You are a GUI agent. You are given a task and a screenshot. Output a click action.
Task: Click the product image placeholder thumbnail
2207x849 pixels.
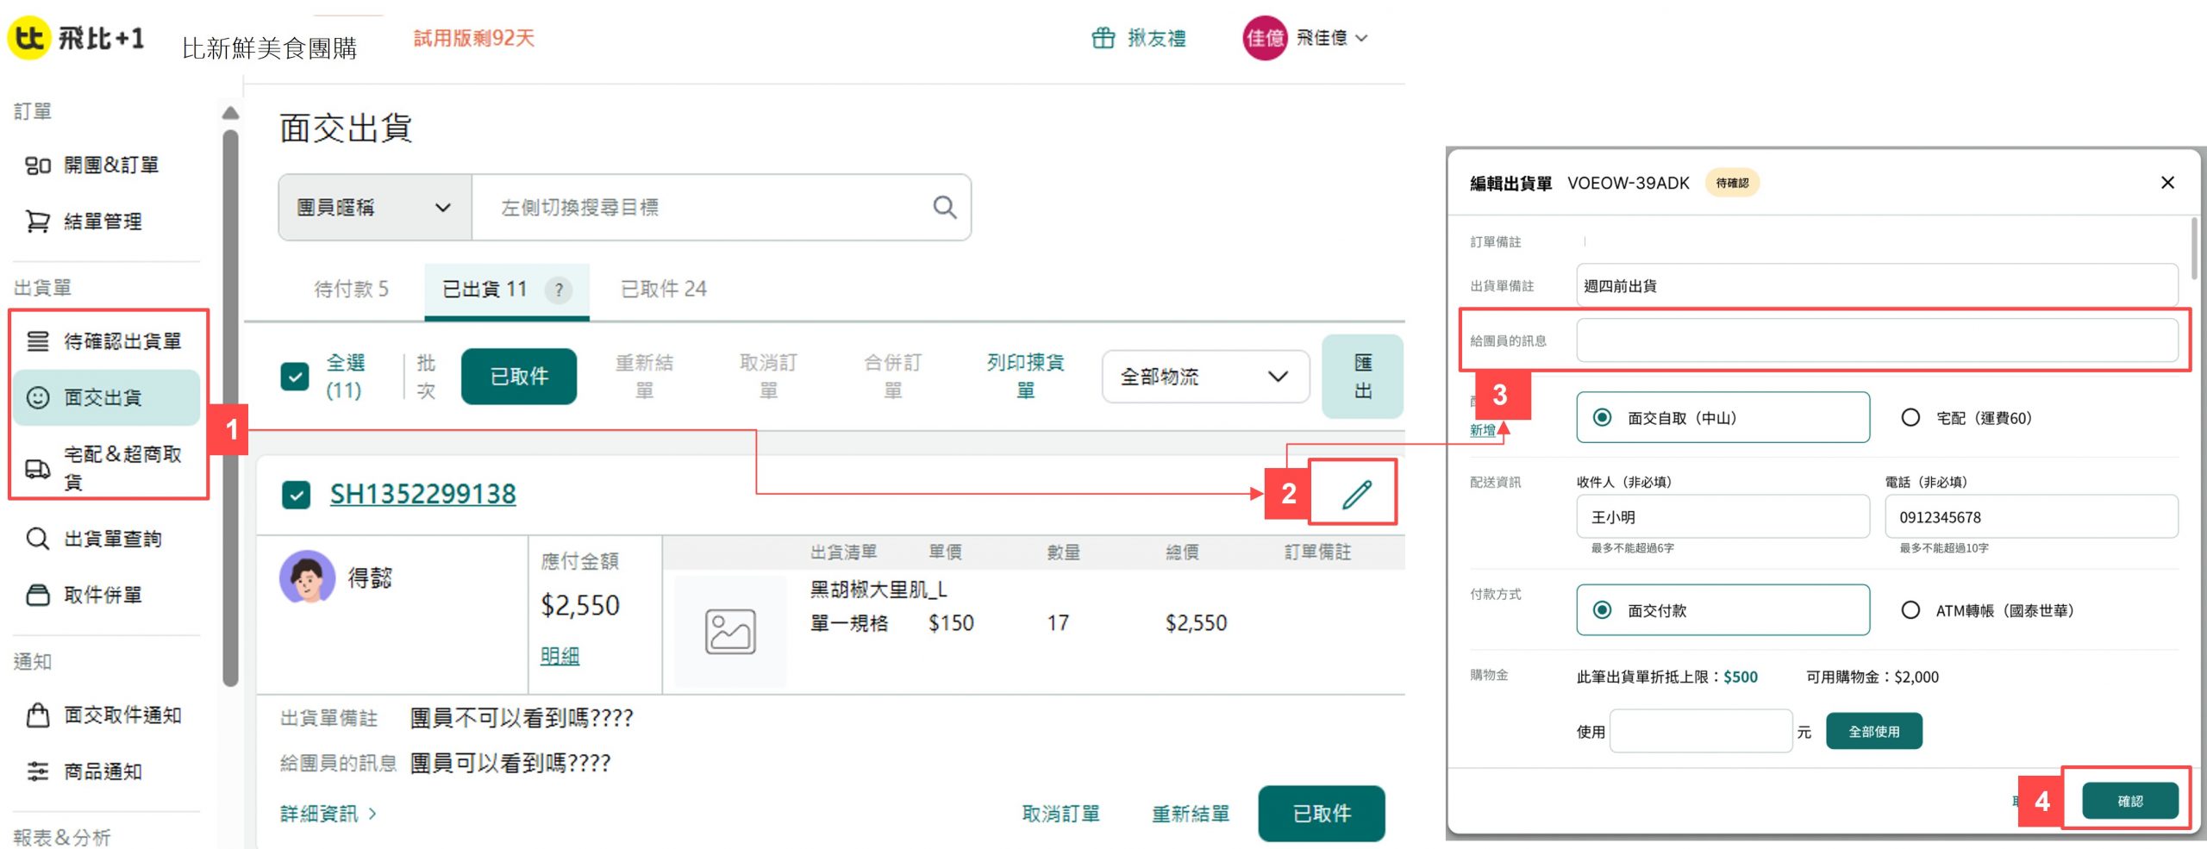tap(730, 632)
